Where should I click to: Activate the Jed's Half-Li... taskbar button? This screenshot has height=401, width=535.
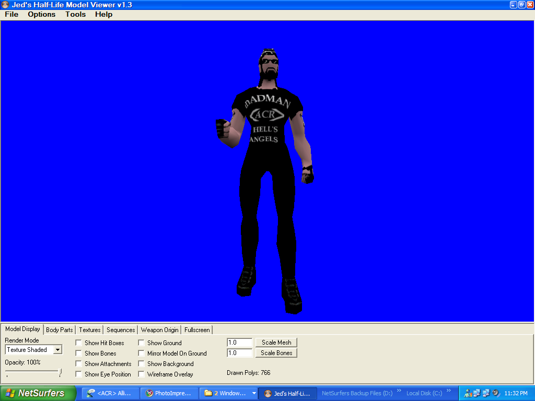click(288, 393)
